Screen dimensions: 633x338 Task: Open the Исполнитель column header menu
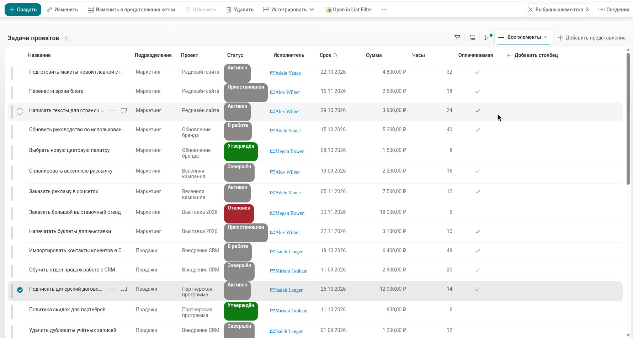tap(289, 55)
